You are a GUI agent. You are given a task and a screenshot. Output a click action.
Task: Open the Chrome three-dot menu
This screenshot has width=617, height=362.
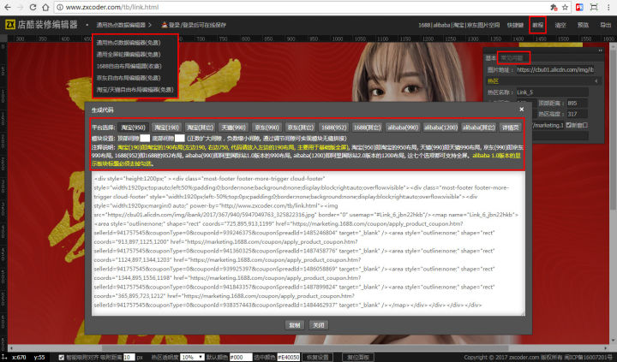pos(608,7)
